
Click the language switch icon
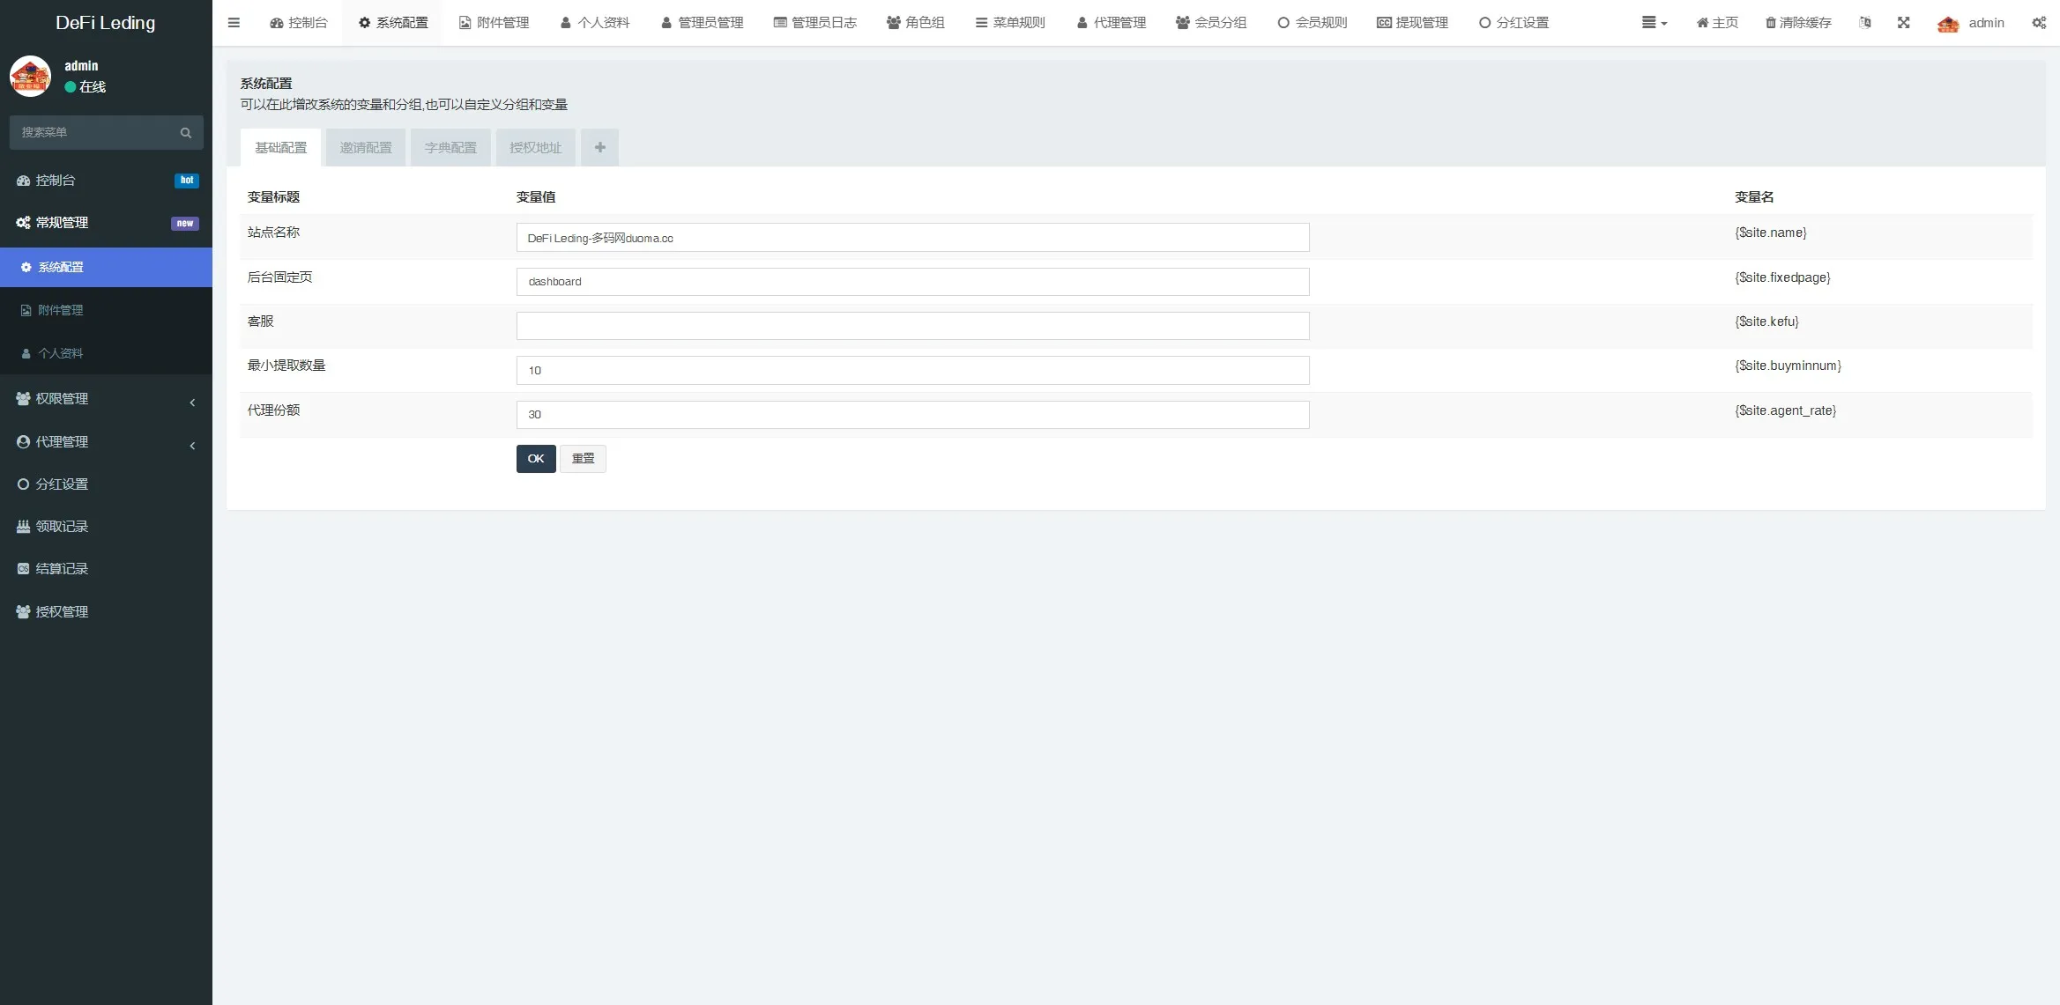click(1864, 23)
